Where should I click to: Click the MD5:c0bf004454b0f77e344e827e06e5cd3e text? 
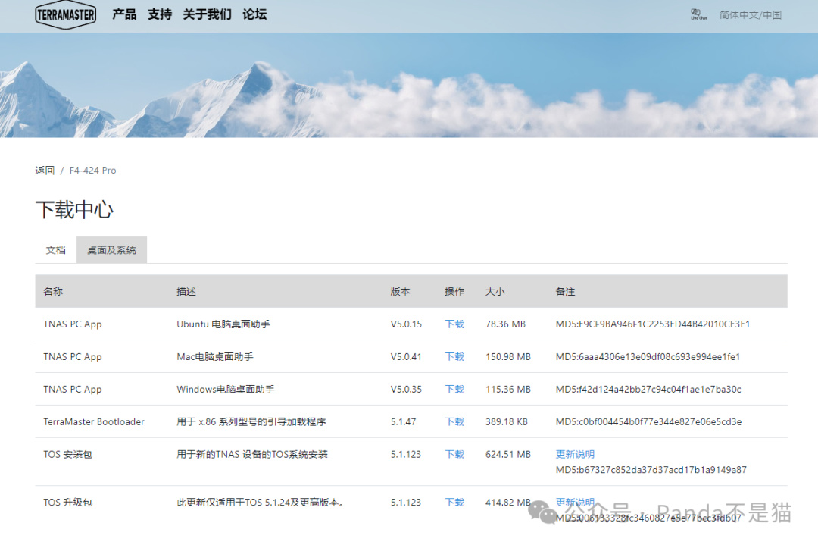pos(648,421)
